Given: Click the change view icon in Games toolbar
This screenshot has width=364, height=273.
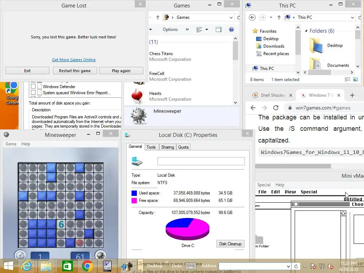Looking at the screenshot, I should point(199,30).
